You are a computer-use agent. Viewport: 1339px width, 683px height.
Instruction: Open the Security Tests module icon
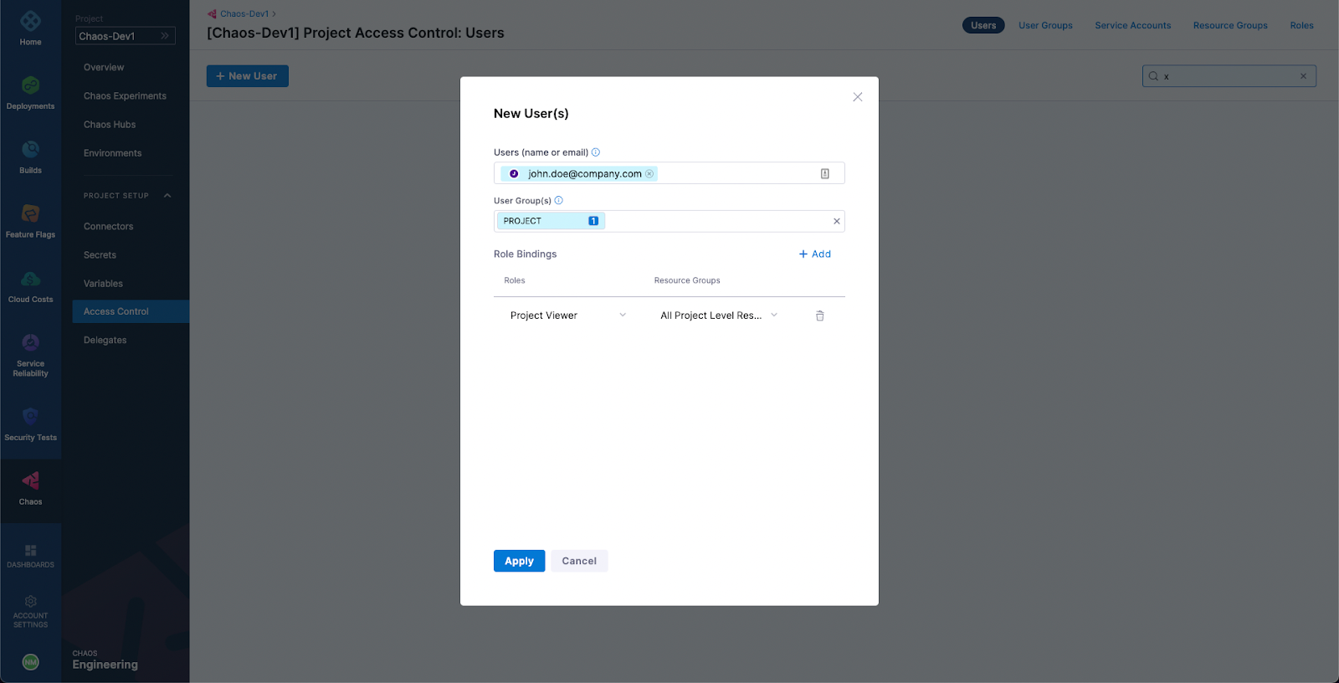coord(30,416)
